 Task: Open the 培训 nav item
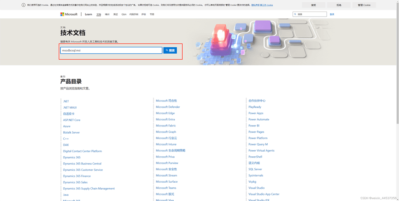107,14
